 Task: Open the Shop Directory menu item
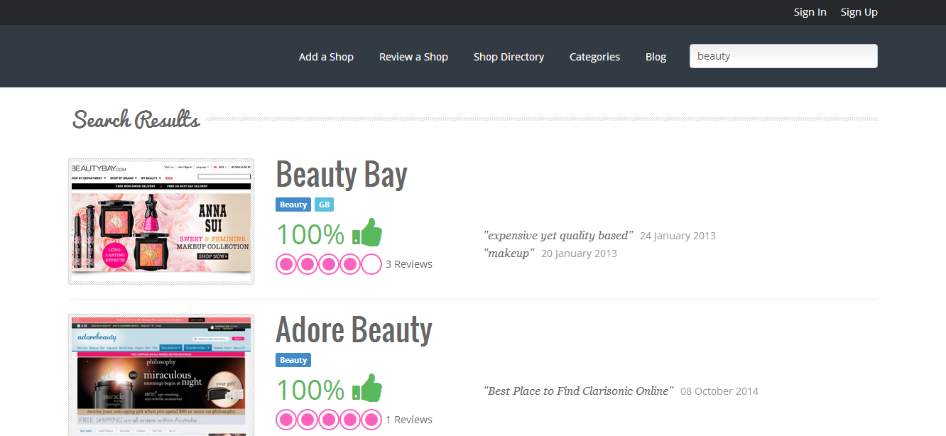[509, 57]
